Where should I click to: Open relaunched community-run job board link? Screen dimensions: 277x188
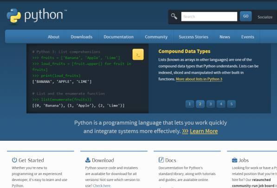pyautogui.click(x=253, y=183)
